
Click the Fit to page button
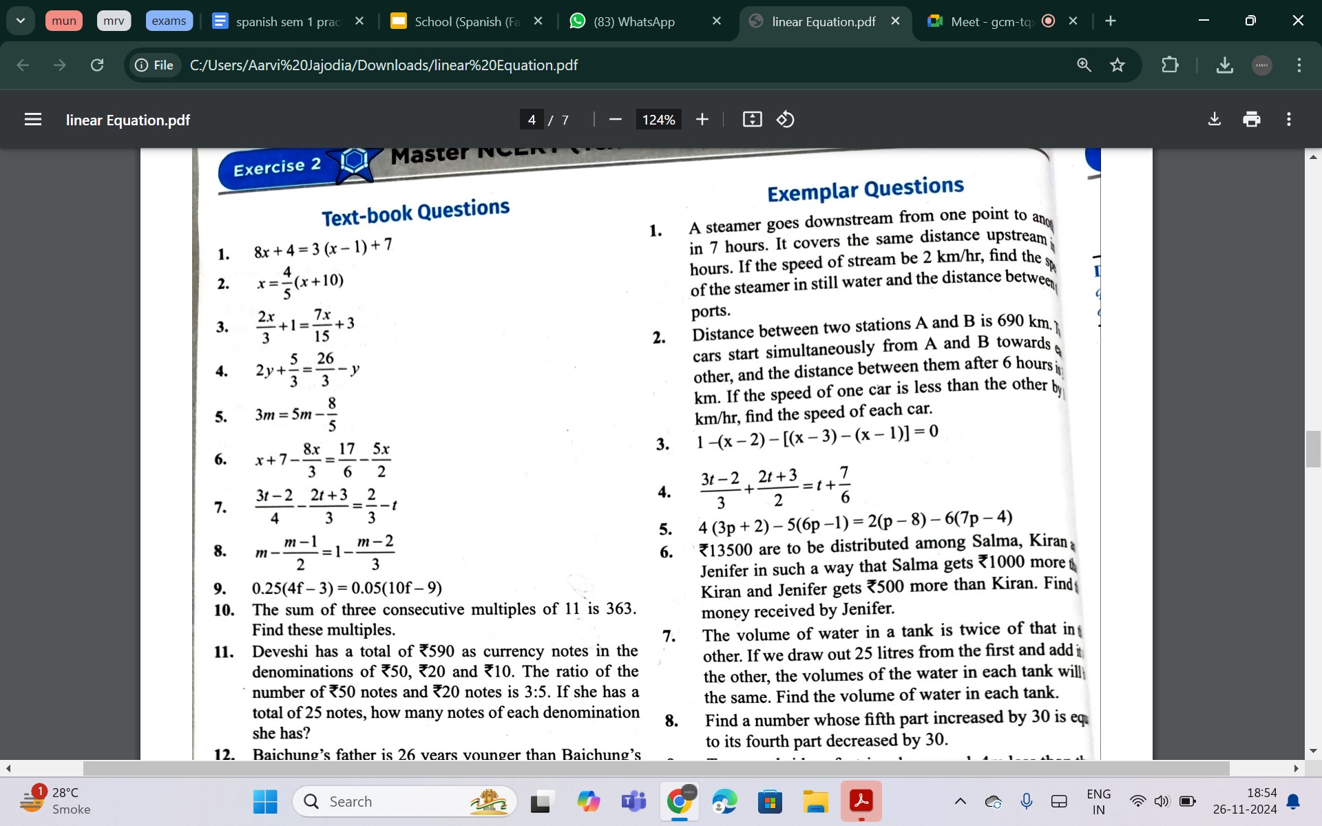click(753, 120)
